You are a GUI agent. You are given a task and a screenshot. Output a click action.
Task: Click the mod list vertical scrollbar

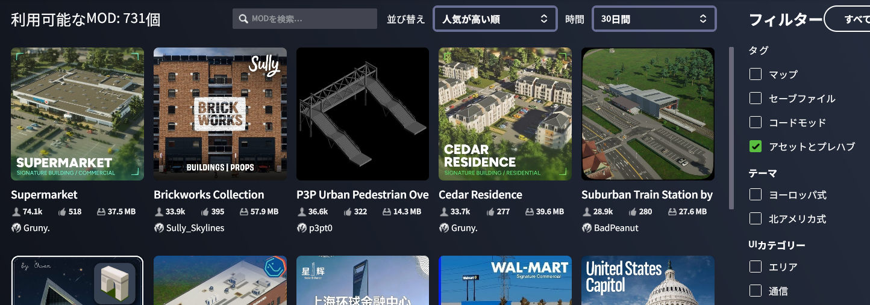pos(731,128)
